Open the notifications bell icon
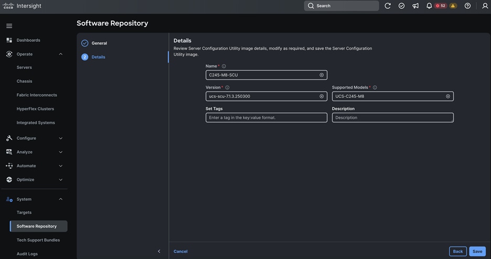 [x=429, y=6]
